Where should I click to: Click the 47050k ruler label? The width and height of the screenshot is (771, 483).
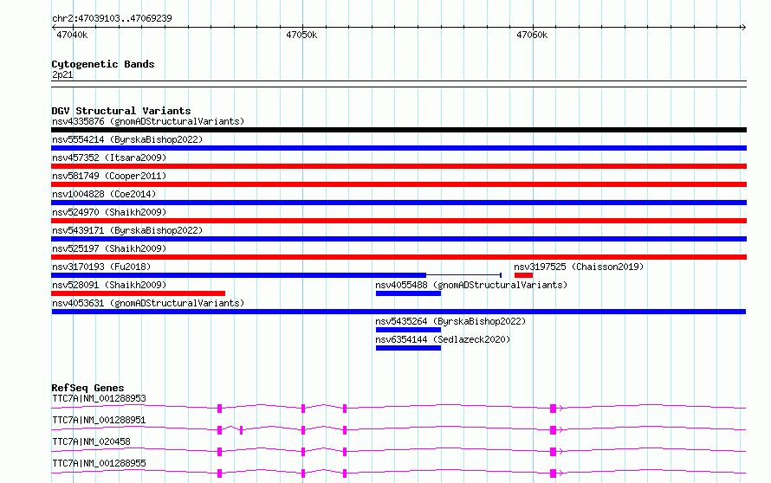click(301, 35)
